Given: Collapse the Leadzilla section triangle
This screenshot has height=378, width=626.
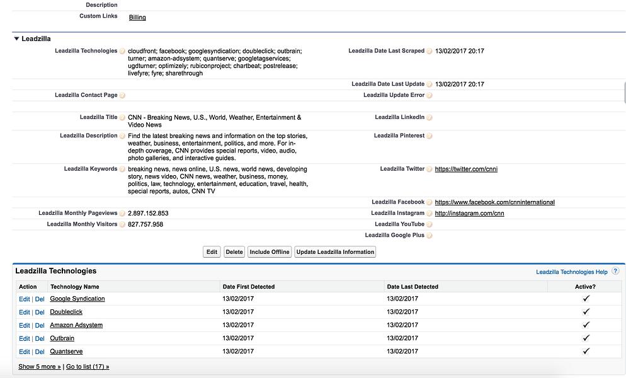Looking at the screenshot, I should 16,39.
